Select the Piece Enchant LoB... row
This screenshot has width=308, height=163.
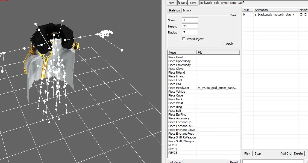click(x=204, y=126)
